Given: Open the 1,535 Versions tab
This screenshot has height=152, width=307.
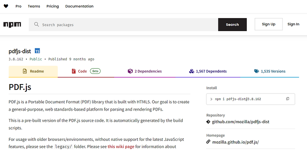Looking at the screenshot, I should [x=270, y=71].
